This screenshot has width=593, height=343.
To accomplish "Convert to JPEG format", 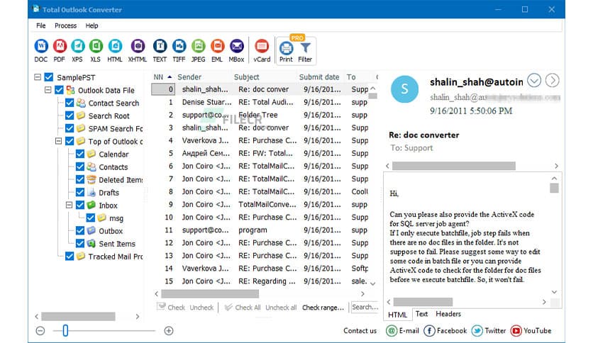I will click(198, 50).
